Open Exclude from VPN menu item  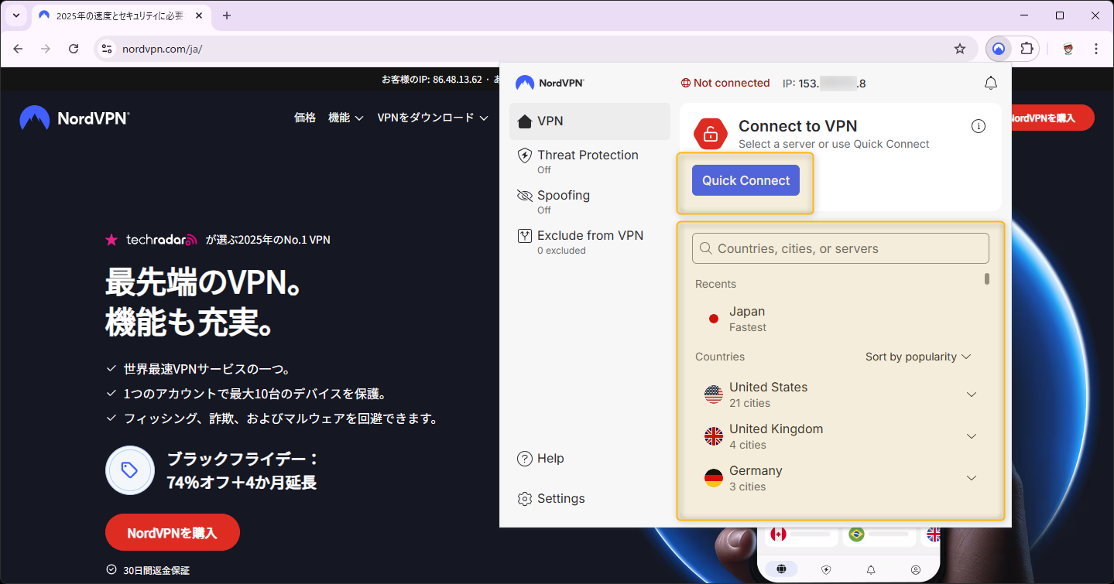[589, 241]
